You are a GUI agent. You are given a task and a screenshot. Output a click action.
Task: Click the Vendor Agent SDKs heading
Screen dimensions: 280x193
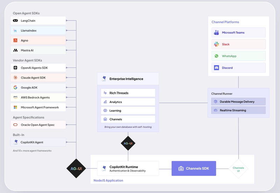28,60
